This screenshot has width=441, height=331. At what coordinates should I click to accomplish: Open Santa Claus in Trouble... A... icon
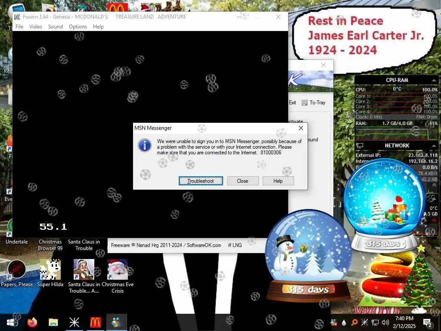(84, 276)
